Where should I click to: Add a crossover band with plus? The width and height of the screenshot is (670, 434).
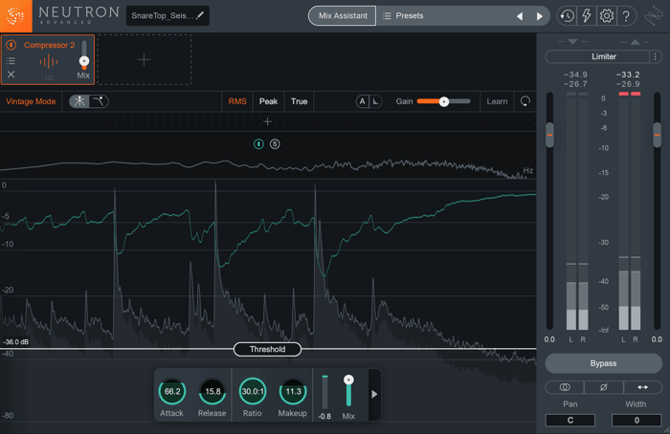pyautogui.click(x=267, y=122)
